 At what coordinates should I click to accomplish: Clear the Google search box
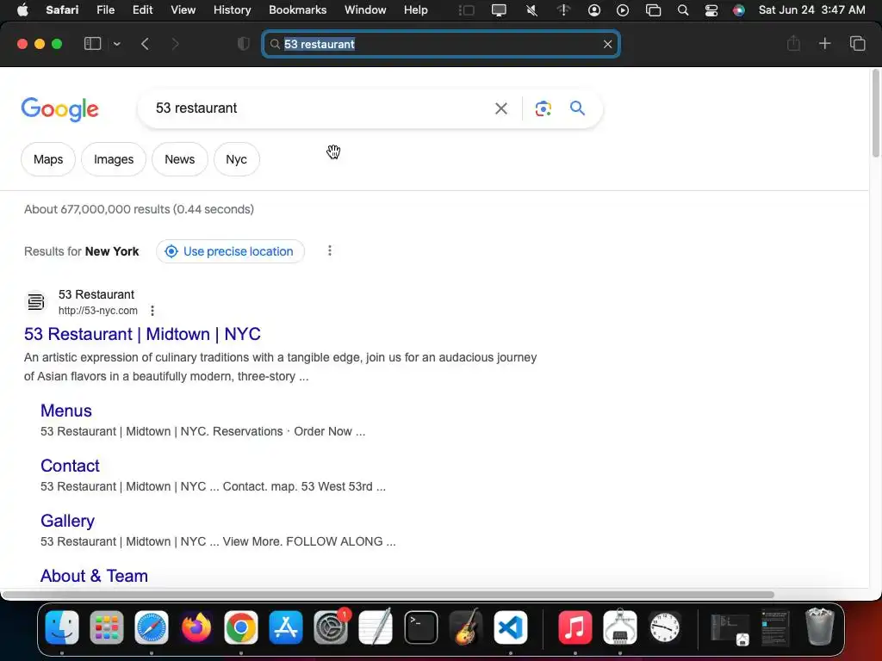[500, 108]
